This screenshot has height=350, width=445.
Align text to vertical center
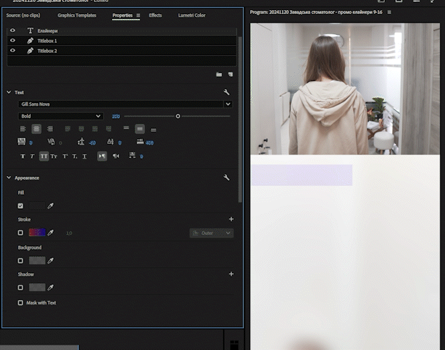coord(139,129)
